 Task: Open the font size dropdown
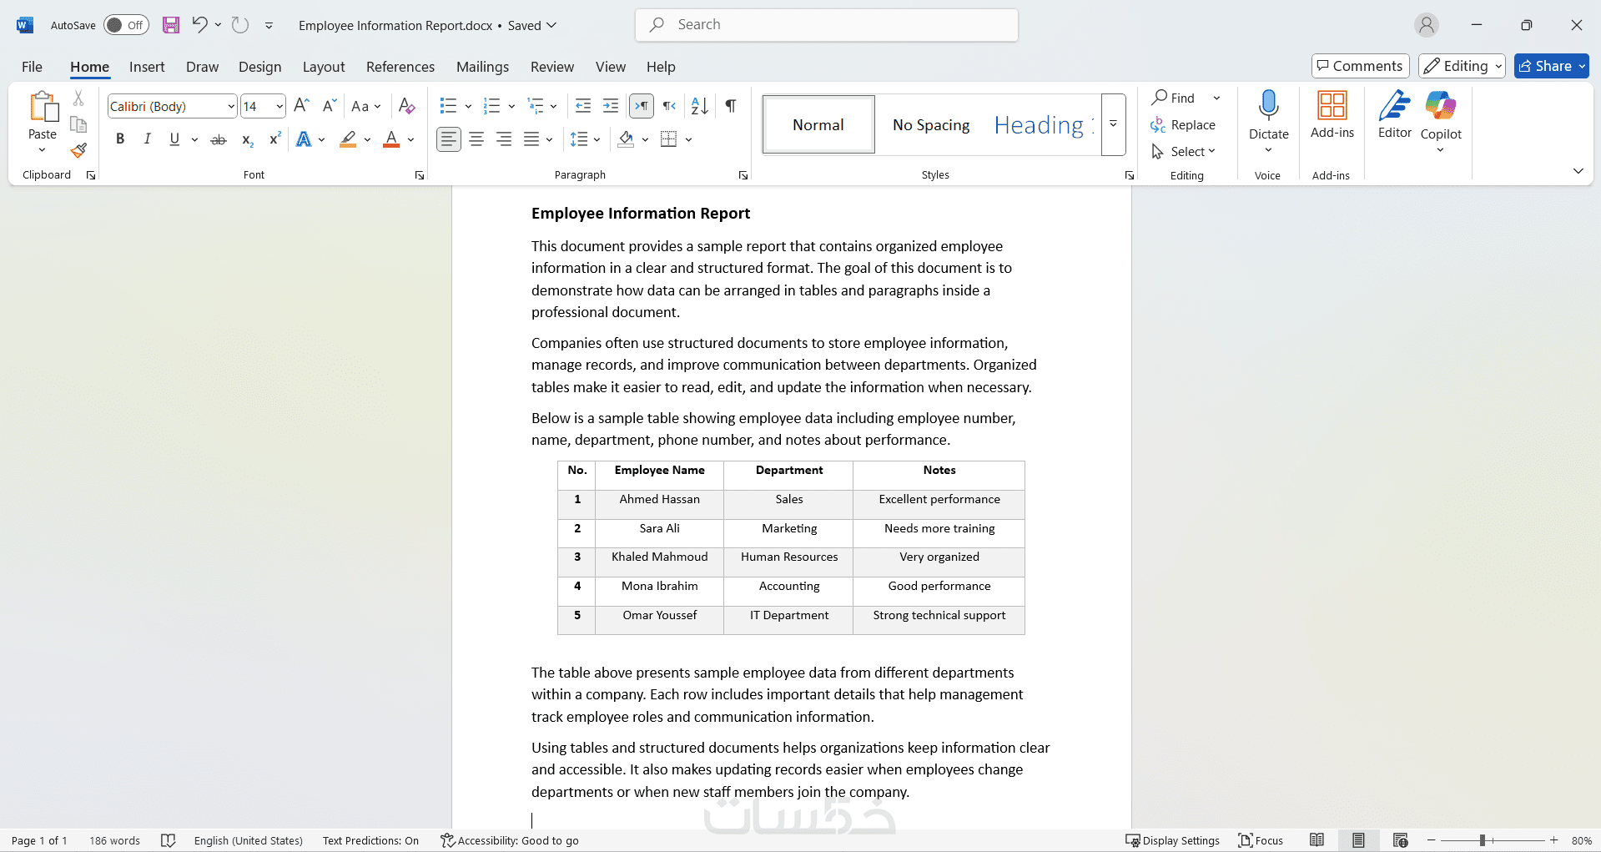click(279, 107)
